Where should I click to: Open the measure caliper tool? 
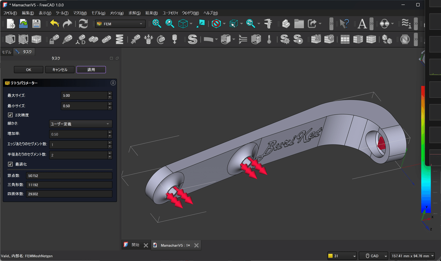[268, 24]
